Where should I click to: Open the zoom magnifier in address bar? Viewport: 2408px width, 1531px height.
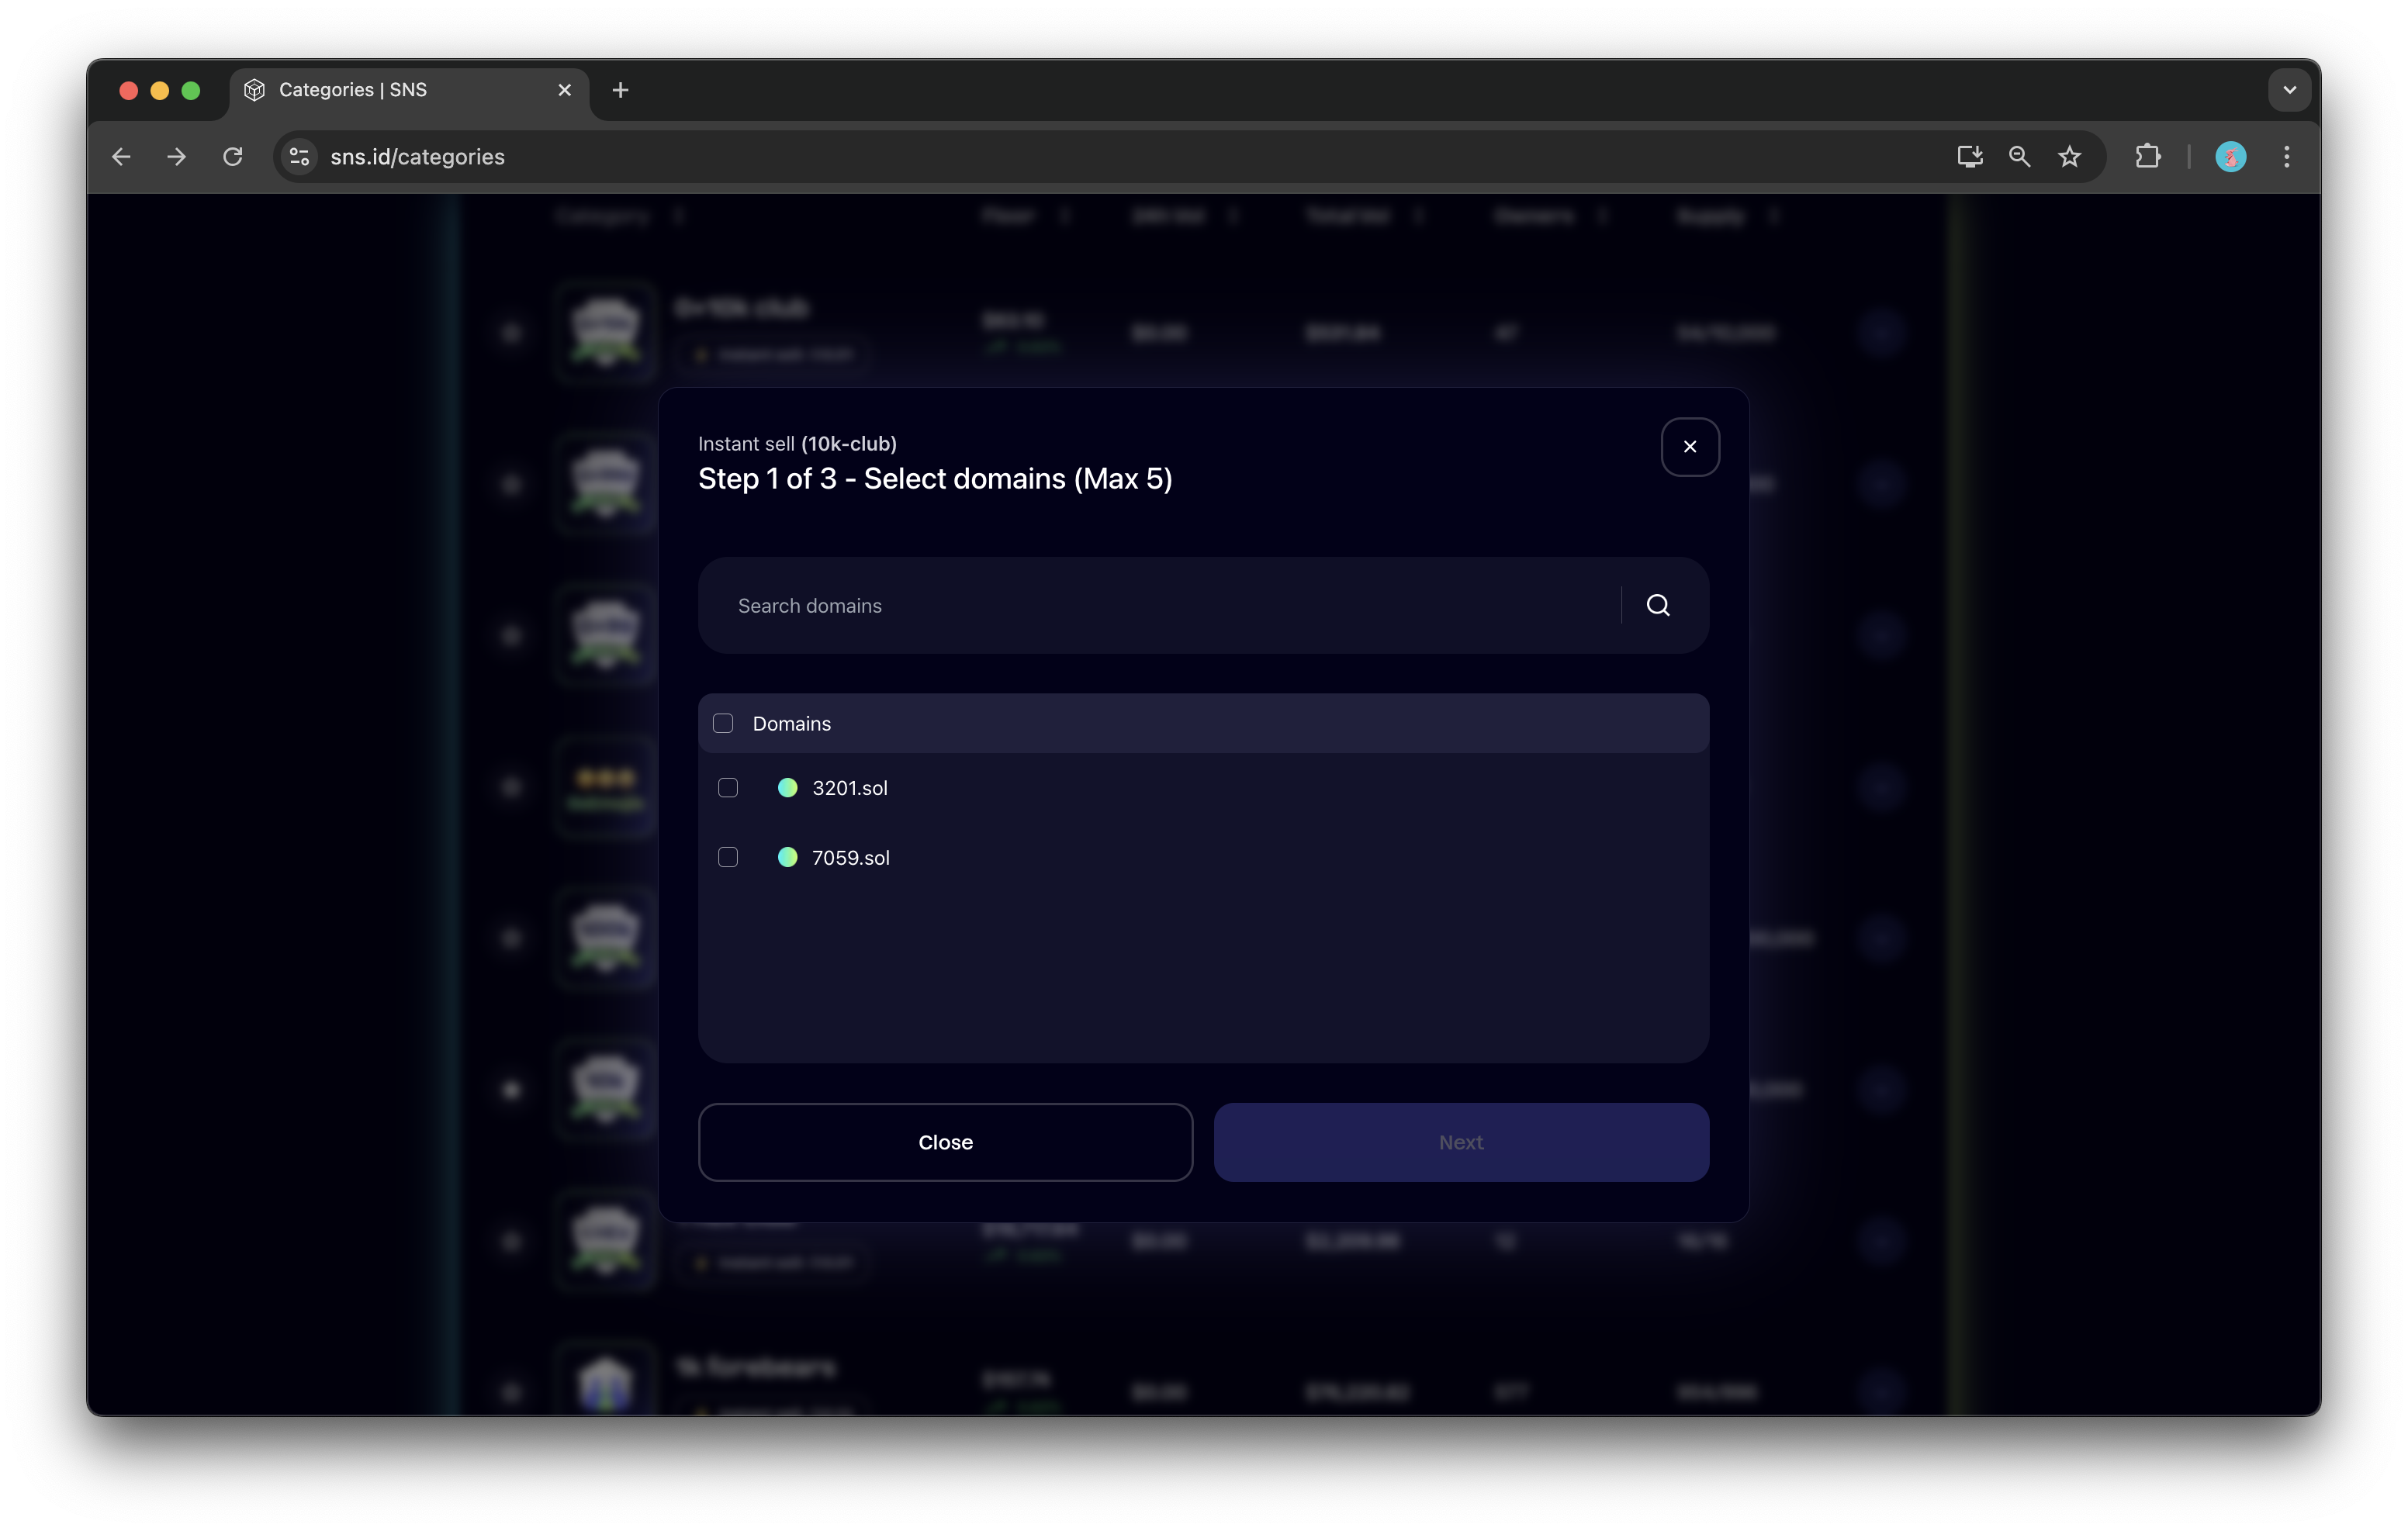(2019, 157)
